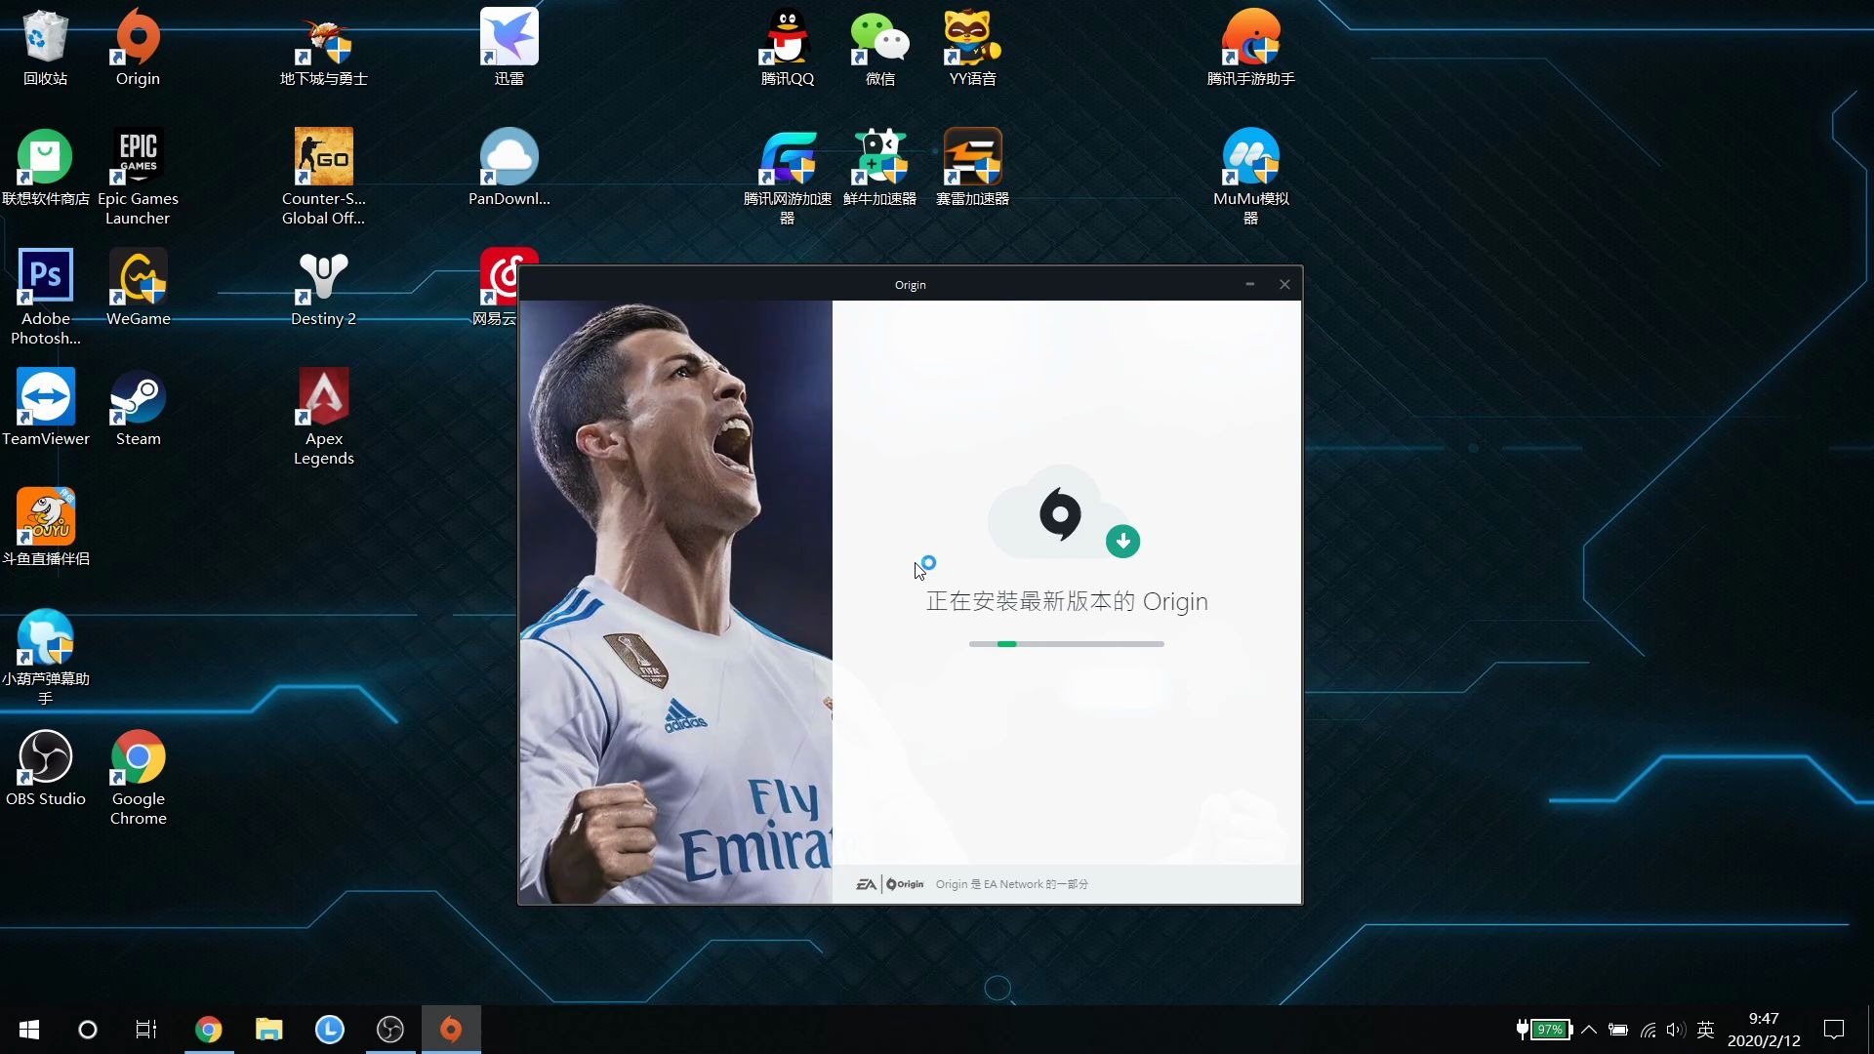Open the notification action center

1834,1030
